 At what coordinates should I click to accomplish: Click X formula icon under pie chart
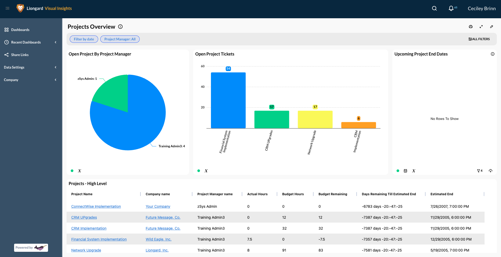tap(80, 171)
